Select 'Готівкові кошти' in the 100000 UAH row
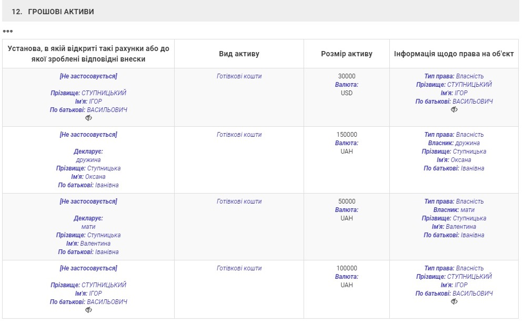Viewport: 524px width, 323px height. tap(239, 268)
